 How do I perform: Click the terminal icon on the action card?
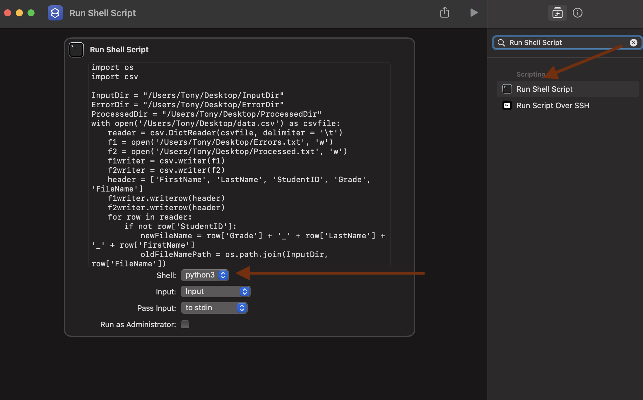pos(76,50)
